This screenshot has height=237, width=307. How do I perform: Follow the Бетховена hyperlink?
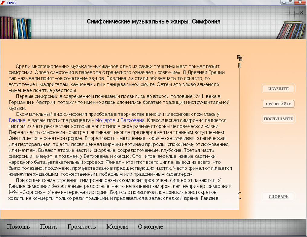tap(133, 120)
